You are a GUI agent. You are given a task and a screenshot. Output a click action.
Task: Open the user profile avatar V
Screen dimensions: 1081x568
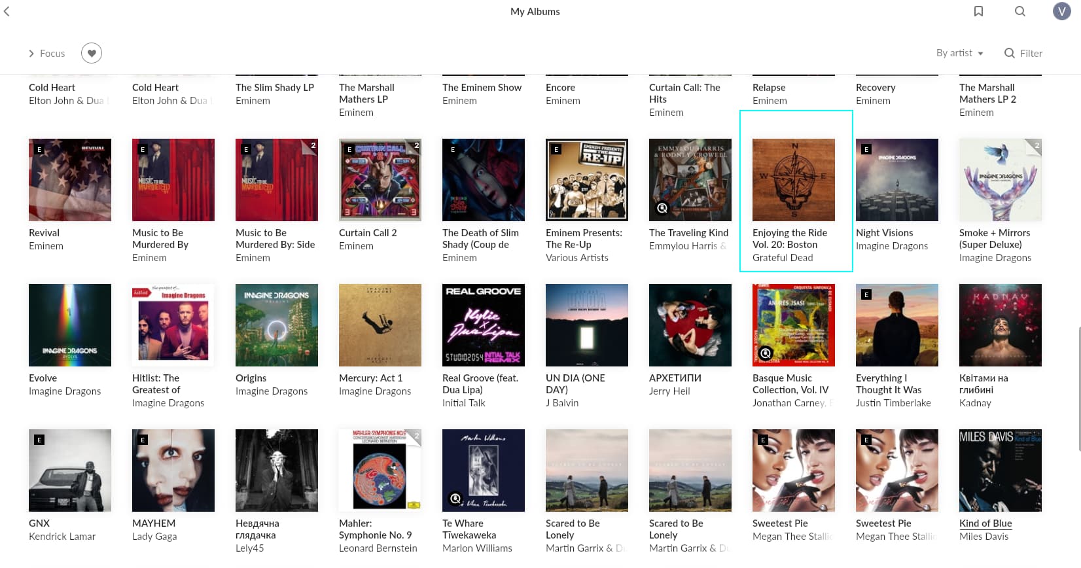click(1061, 11)
